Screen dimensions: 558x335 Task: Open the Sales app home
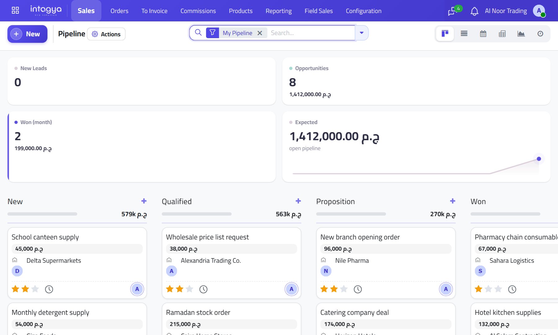[86, 11]
